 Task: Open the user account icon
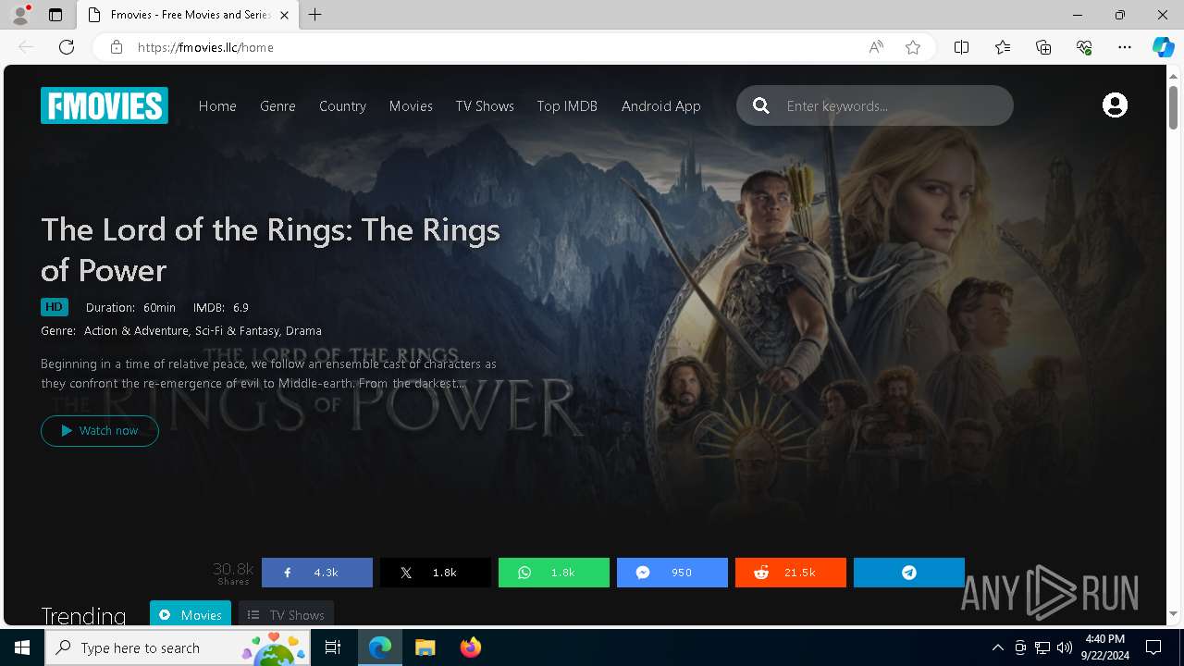click(x=1115, y=105)
